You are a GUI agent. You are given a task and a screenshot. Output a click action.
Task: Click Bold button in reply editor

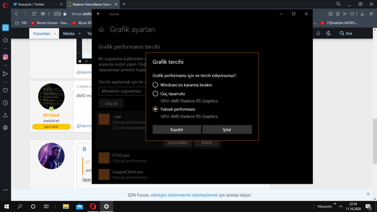84,149
